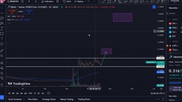
Task: Select the trend line shortcut in the top toolbar
Action: click(x=104, y=1)
